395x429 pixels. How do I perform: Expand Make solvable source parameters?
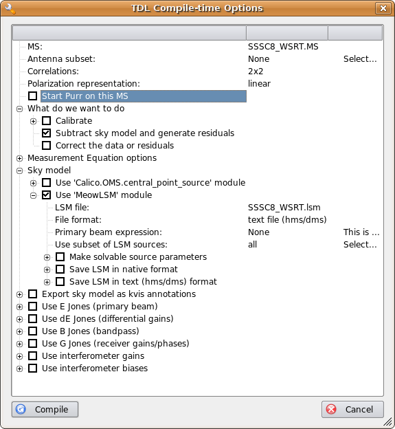click(x=47, y=257)
